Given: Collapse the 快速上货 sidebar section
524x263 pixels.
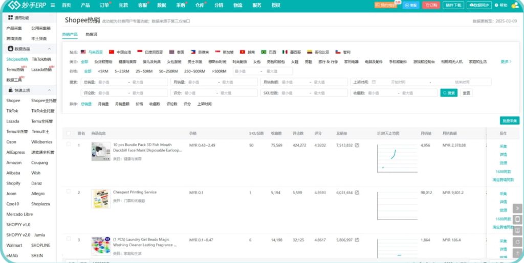Looking at the screenshot, I should point(49,90).
